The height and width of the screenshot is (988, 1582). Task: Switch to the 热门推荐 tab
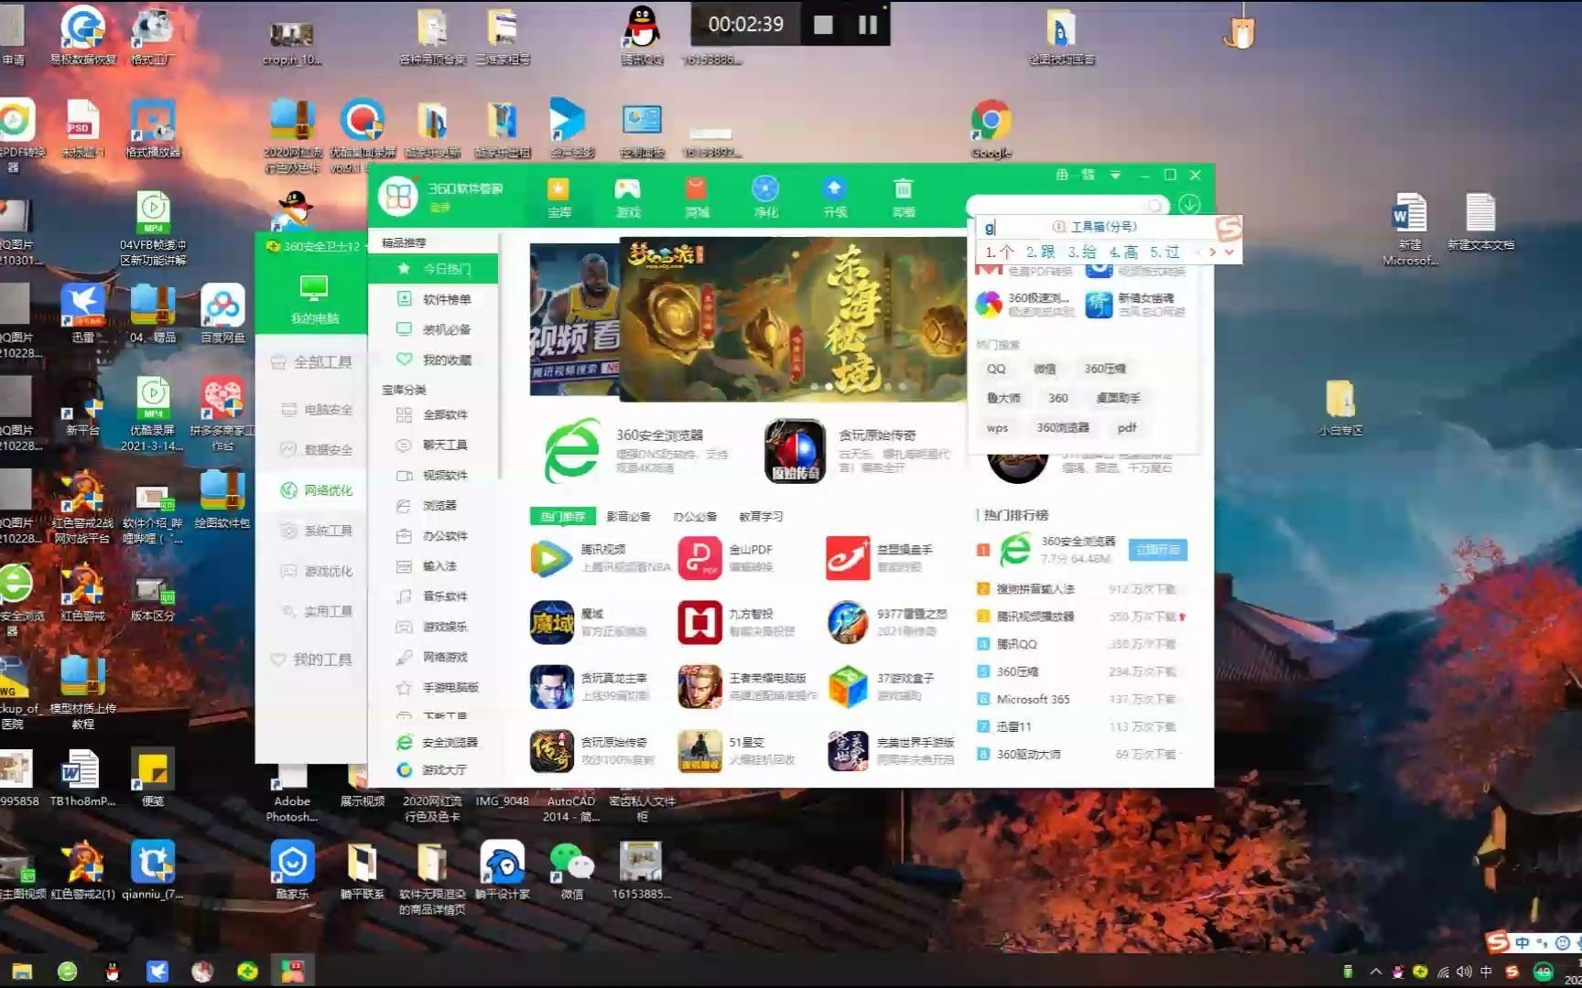pyautogui.click(x=562, y=516)
